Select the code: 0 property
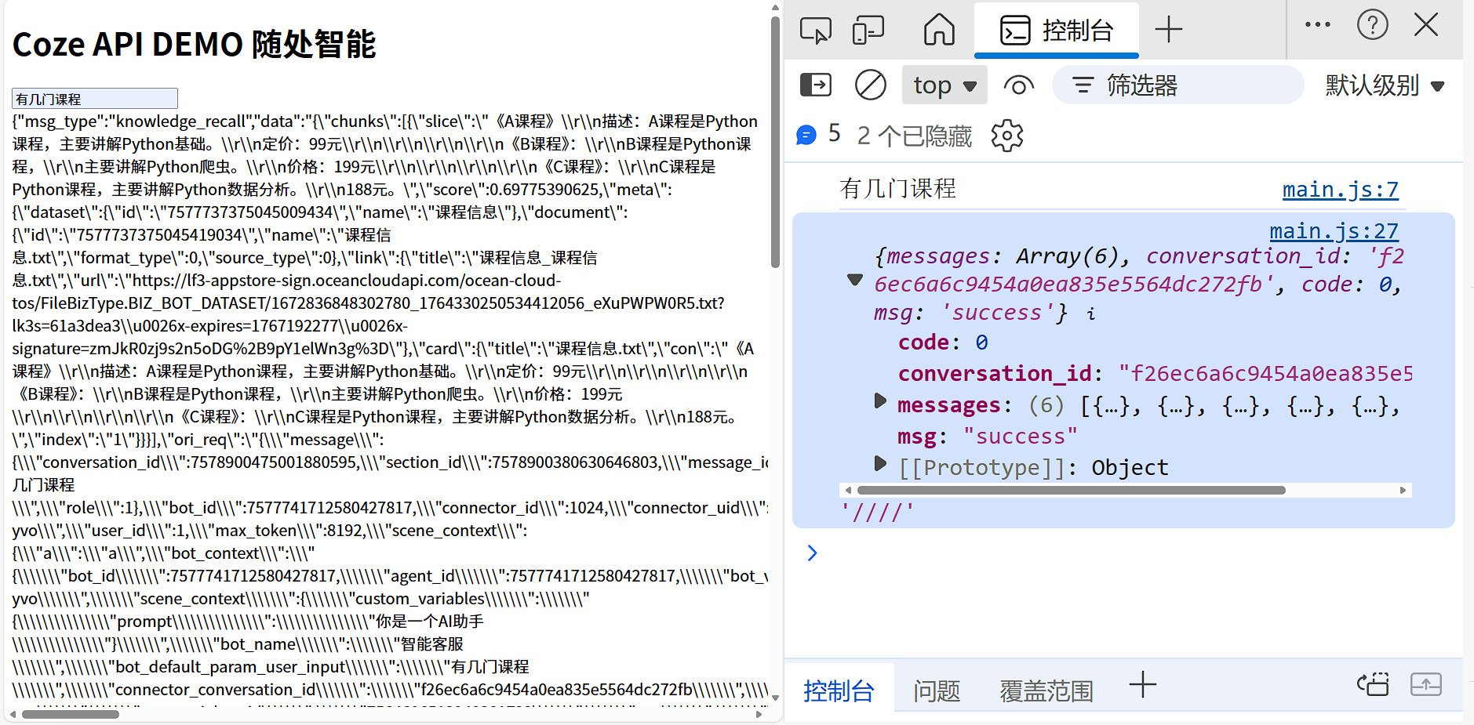 tap(943, 343)
